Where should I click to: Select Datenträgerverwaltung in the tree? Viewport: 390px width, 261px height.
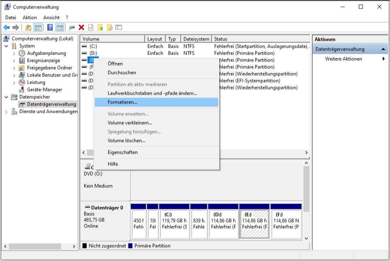pos(51,104)
